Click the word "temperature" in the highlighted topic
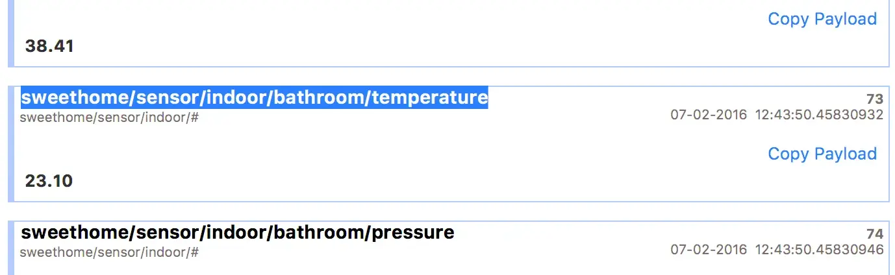The width and height of the screenshot is (895, 275). click(x=429, y=98)
